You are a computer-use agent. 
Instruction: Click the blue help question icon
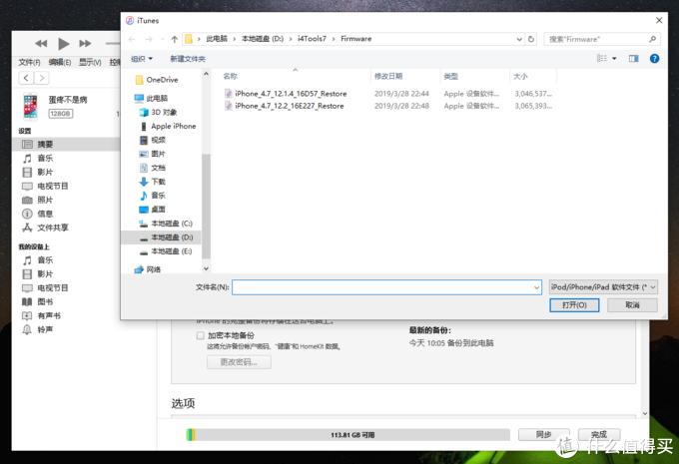(x=654, y=59)
